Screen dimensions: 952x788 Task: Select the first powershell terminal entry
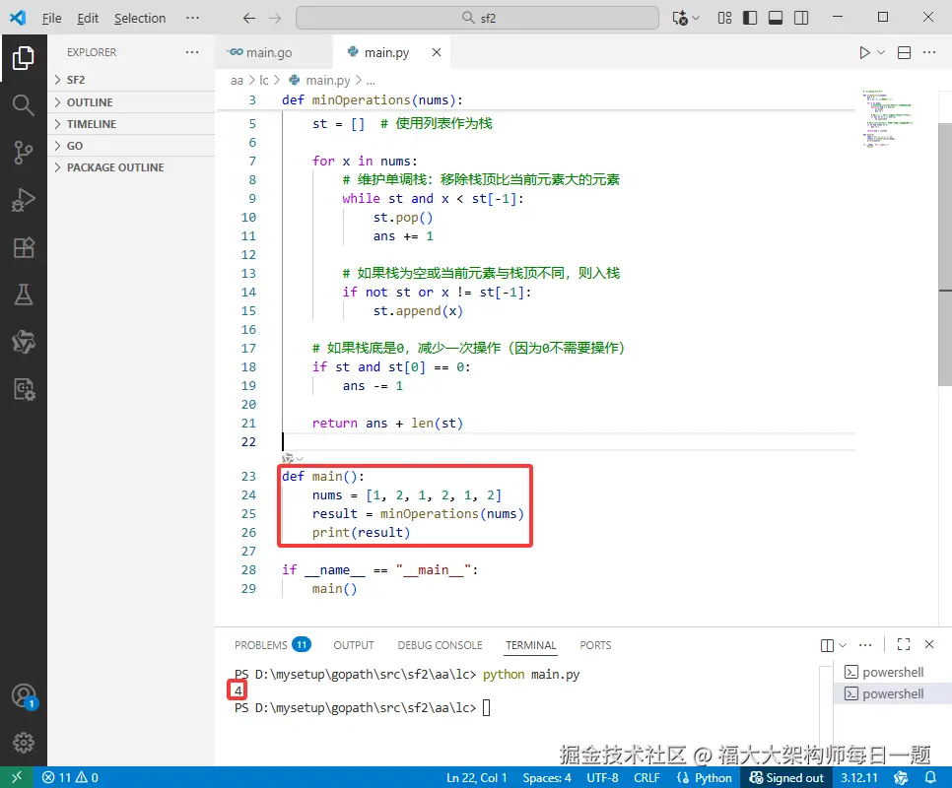[893, 672]
